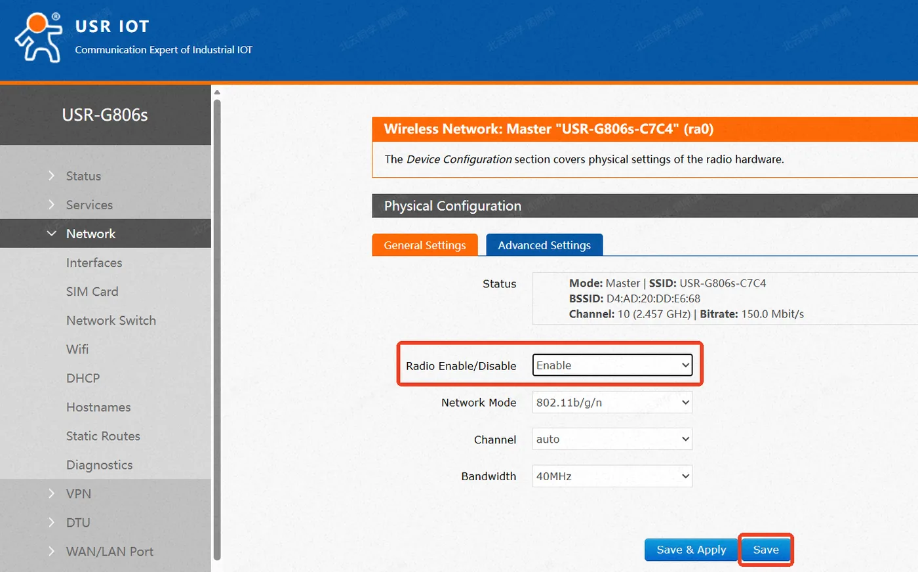The image size is (918, 572).
Task: Switch to the Advanced Settings tab
Action: click(544, 245)
